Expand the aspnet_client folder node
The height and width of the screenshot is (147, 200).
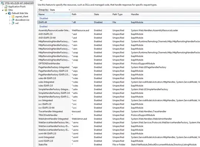(x=10, y=17)
